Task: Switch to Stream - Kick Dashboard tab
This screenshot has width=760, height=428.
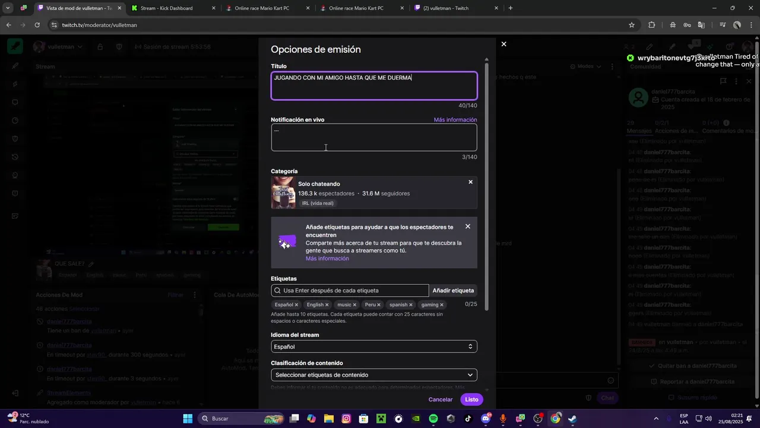Action: point(172,8)
